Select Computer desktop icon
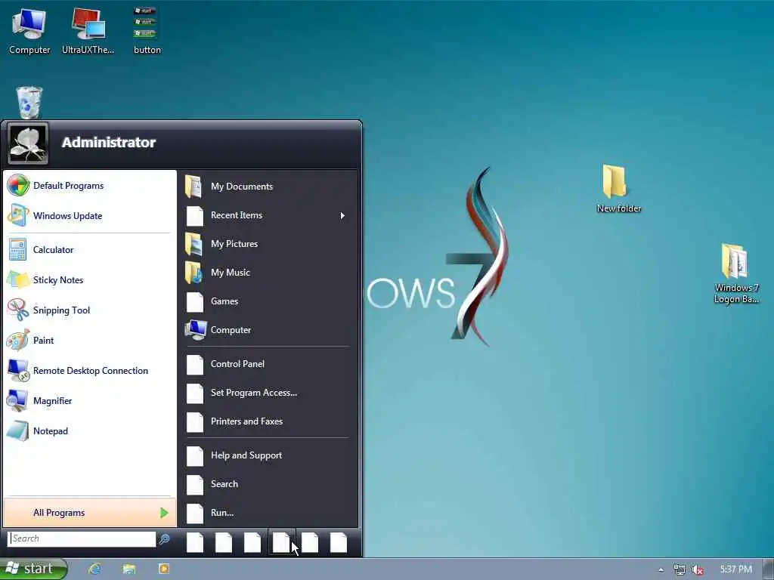This screenshot has width=774, height=580. click(x=29, y=31)
